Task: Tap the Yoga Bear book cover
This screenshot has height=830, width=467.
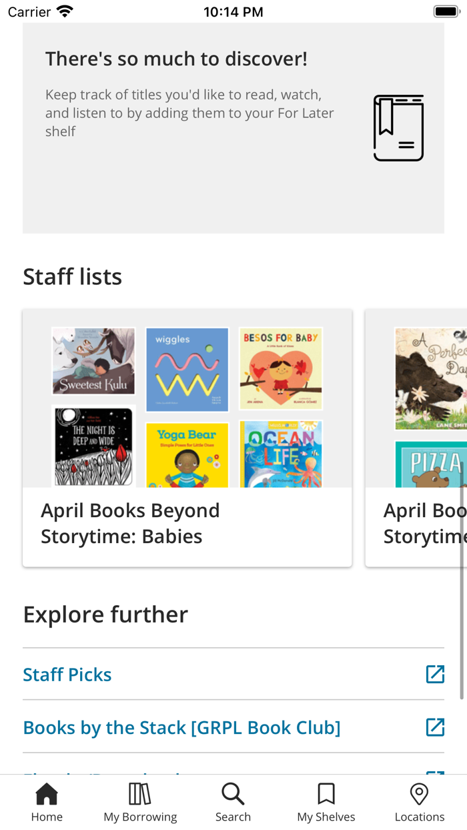Action: point(187,456)
